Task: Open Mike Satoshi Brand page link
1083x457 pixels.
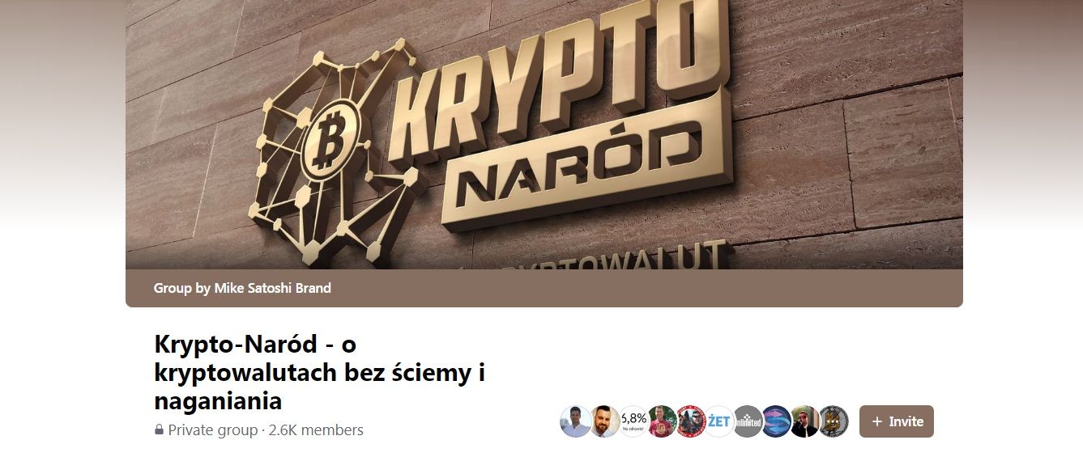Action: click(x=272, y=288)
